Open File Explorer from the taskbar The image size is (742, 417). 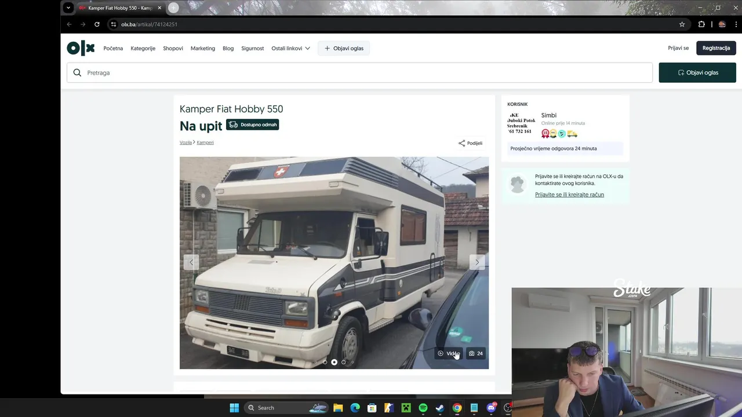coord(338,408)
